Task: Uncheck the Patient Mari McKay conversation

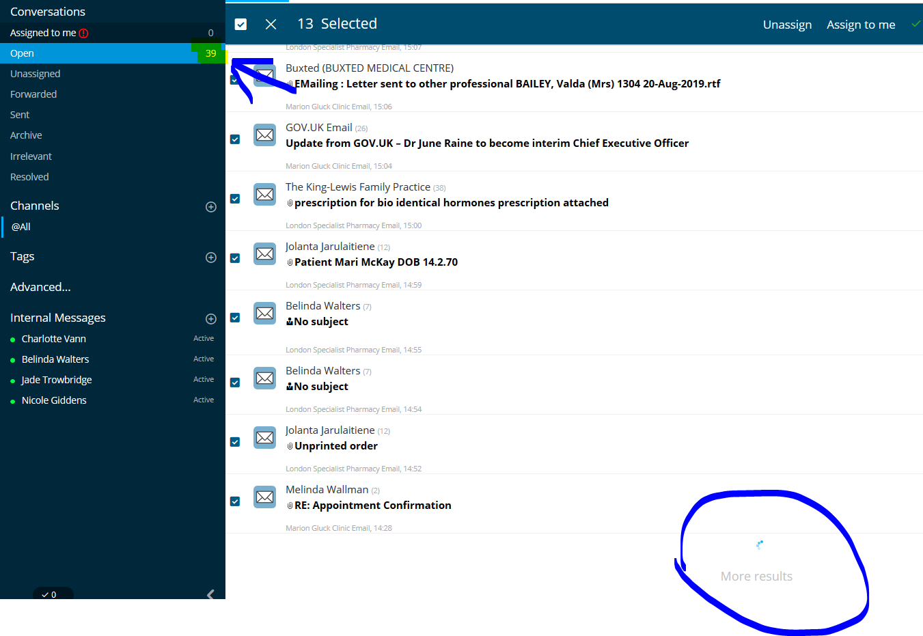Action: tap(235, 258)
